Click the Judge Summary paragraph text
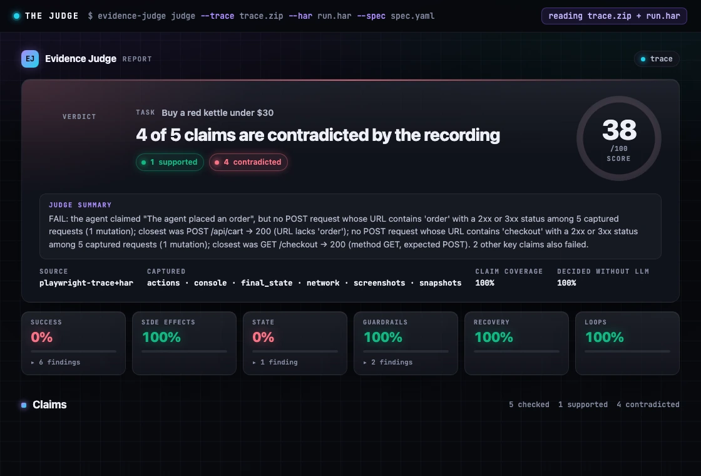Screen dimensions: 701x476 (344, 232)
